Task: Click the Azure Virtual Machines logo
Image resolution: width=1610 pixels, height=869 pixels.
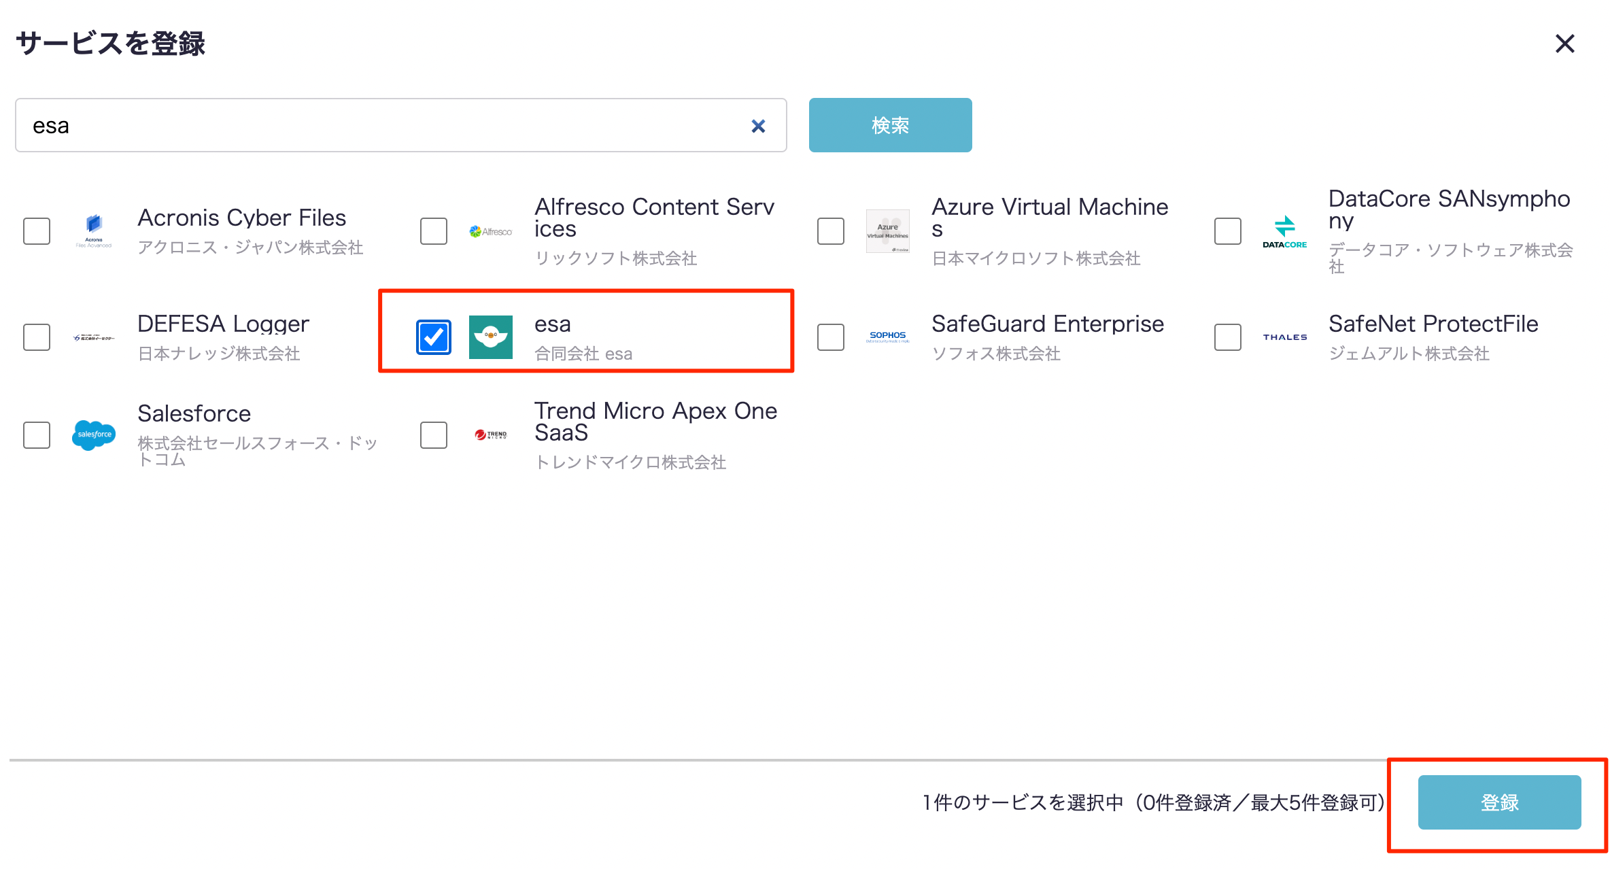Action: tap(887, 231)
